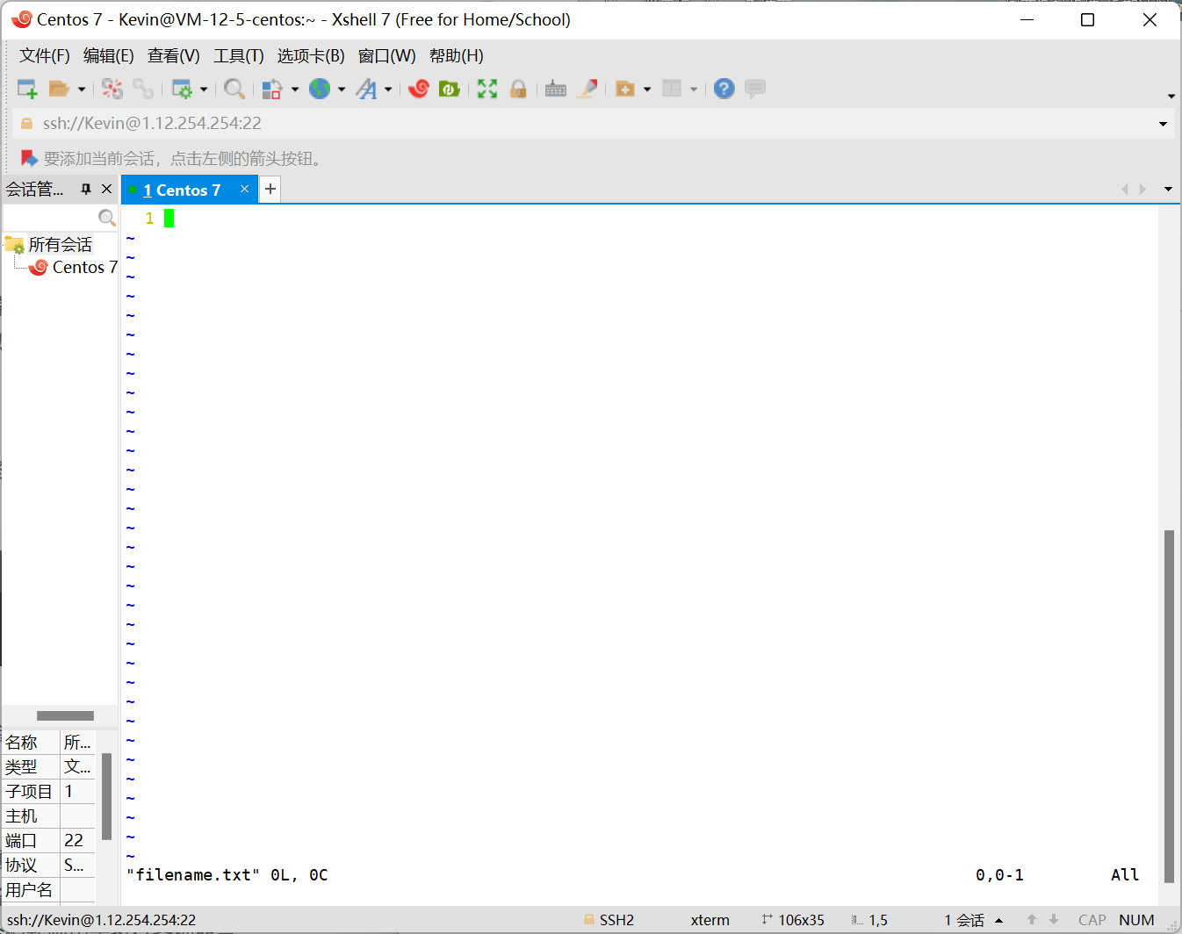1182x934 pixels.
Task: Click the terminal vertical scrollbar thumb
Action: pos(1169,706)
